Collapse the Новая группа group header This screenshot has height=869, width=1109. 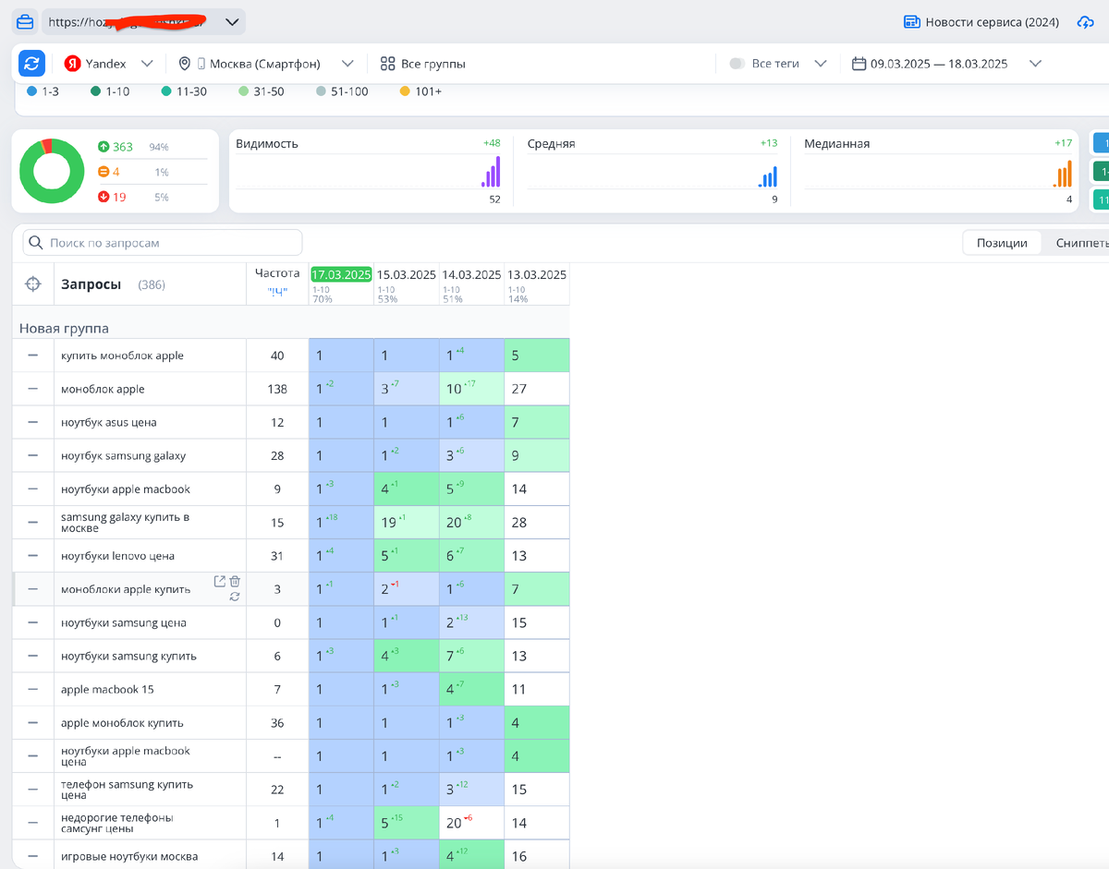tap(64, 328)
